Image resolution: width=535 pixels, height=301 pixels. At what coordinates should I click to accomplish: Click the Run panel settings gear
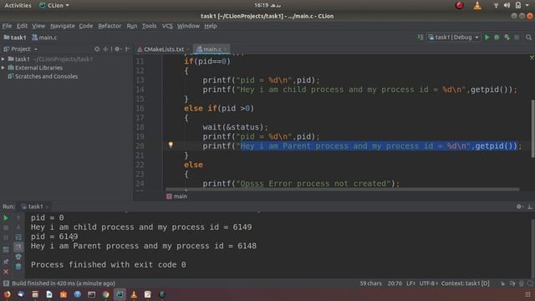tap(519, 207)
